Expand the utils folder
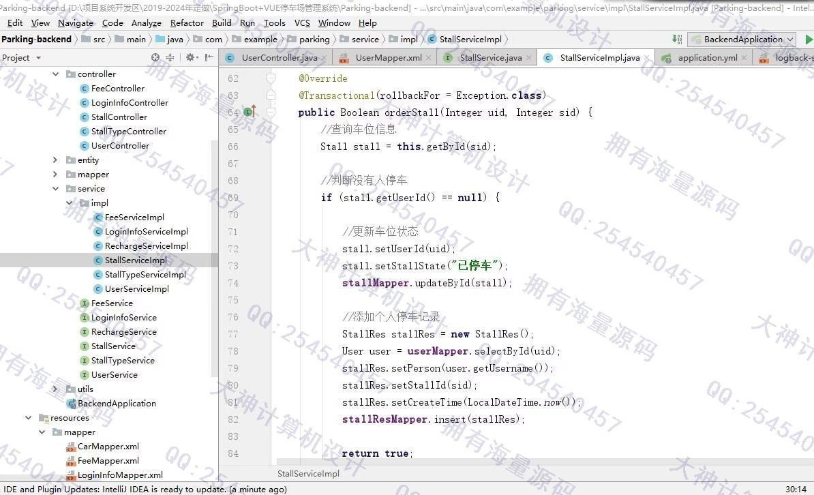 [55, 389]
